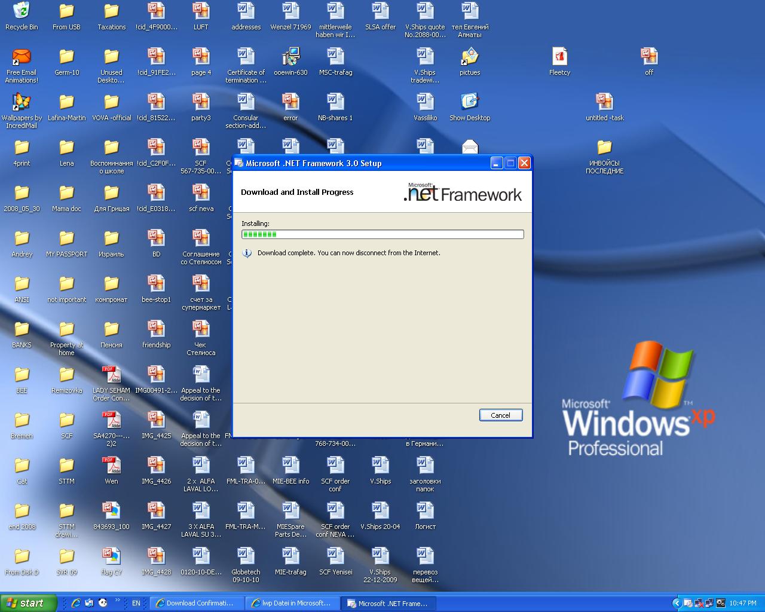Screen dimensions: 765x612
Task: Select the Логист document
Action: click(425, 516)
